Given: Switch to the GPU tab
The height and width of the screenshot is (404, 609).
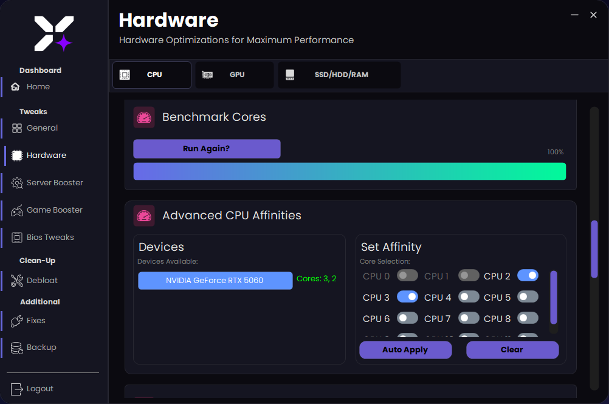Looking at the screenshot, I should pos(234,74).
